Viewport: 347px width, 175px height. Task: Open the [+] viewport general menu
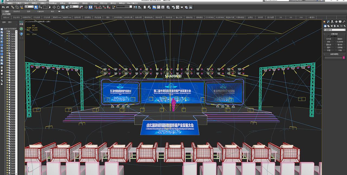pyautogui.click(x=26, y=21)
